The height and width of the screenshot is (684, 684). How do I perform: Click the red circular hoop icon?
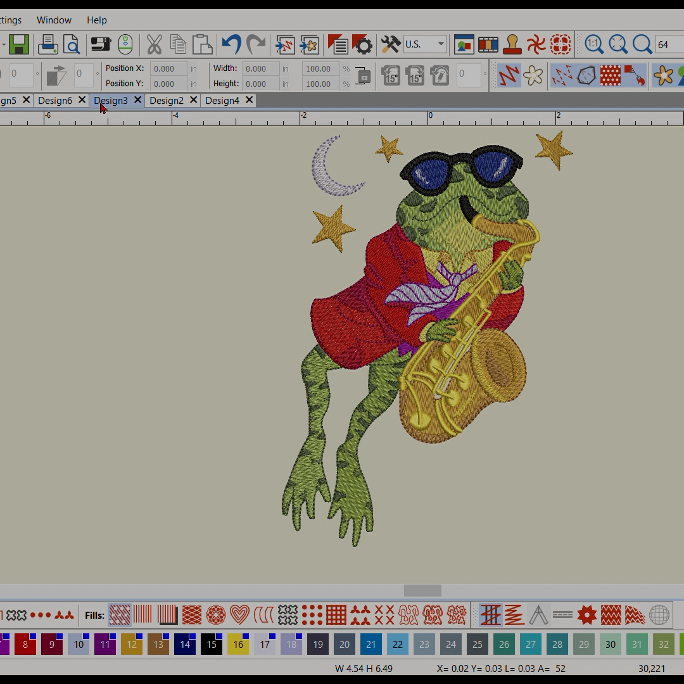coord(560,44)
